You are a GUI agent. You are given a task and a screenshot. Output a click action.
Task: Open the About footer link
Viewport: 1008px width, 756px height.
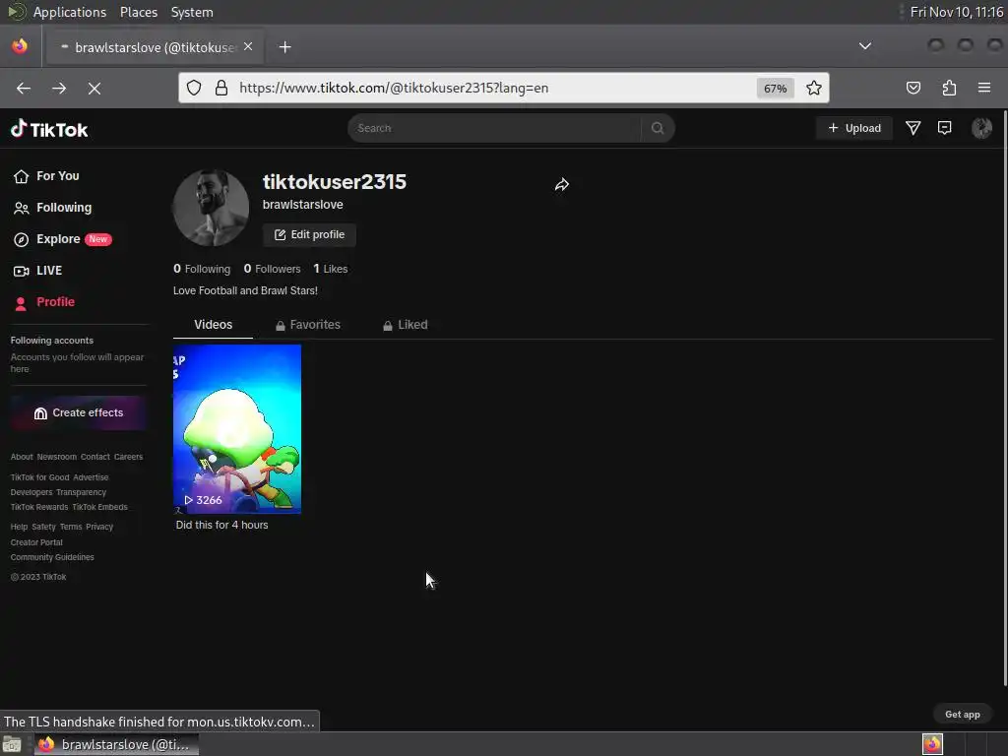click(22, 457)
